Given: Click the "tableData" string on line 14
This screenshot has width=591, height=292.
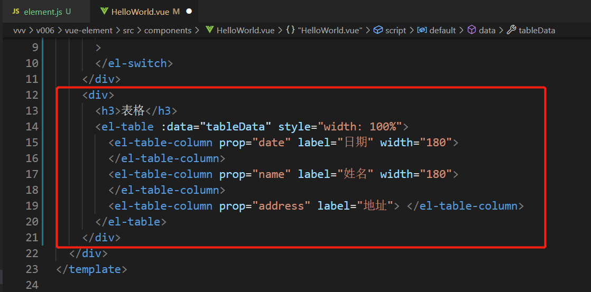Looking at the screenshot, I should pos(235,126).
